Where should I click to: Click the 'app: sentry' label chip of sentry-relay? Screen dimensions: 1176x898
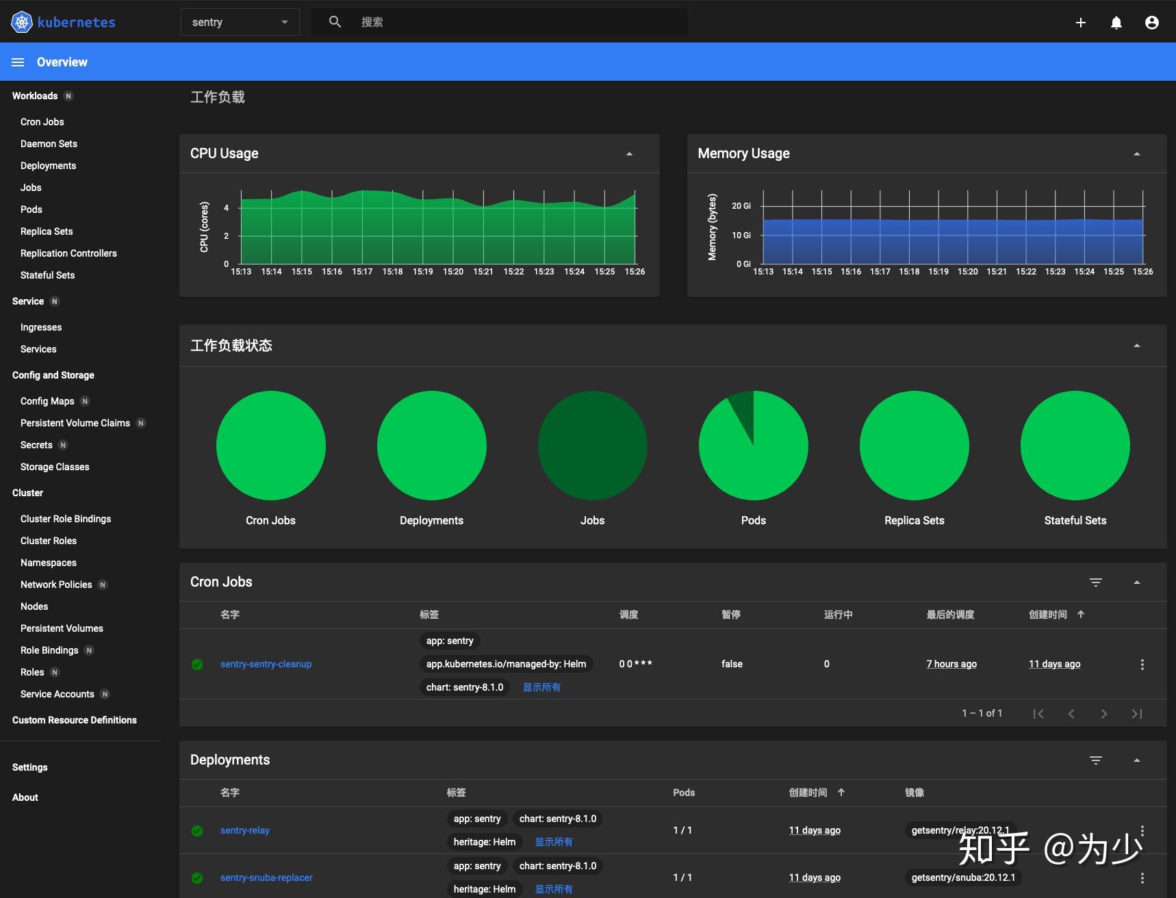[477, 819]
